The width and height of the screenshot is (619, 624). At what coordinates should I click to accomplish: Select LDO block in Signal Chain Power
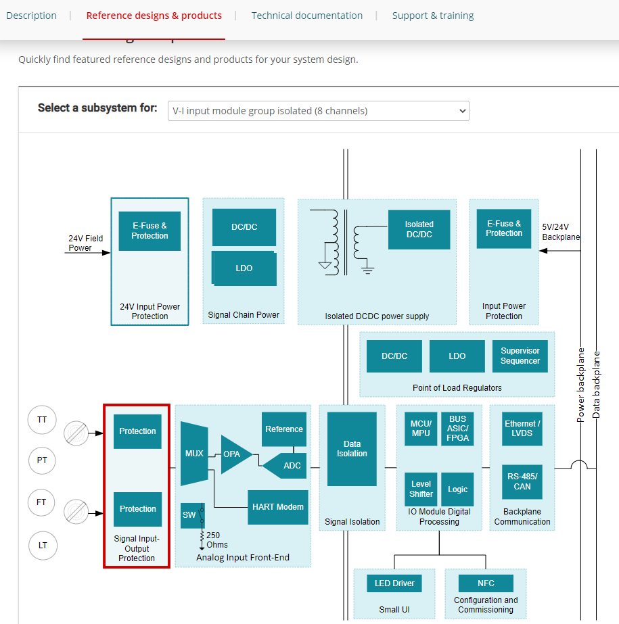point(244,268)
